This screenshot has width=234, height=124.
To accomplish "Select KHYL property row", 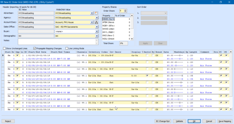I will [116, 32].
